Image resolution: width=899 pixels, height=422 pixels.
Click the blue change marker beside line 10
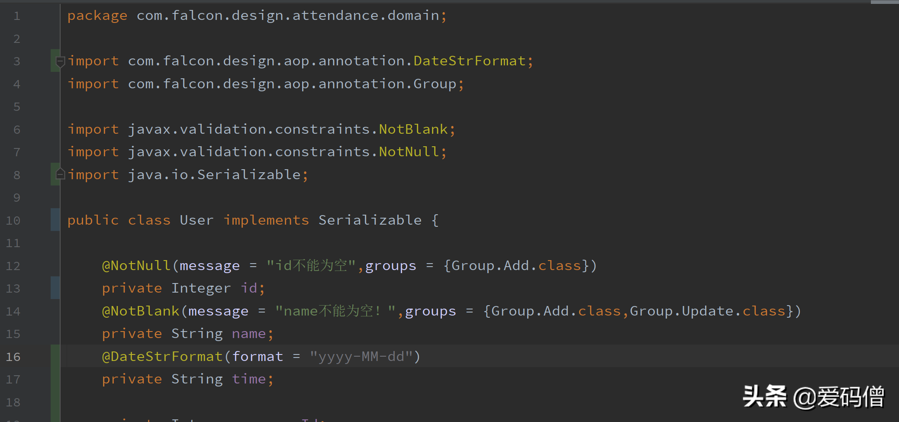point(55,220)
